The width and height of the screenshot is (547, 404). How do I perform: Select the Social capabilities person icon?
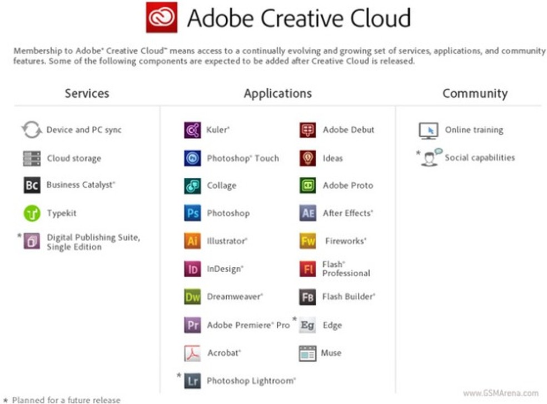tap(430, 157)
